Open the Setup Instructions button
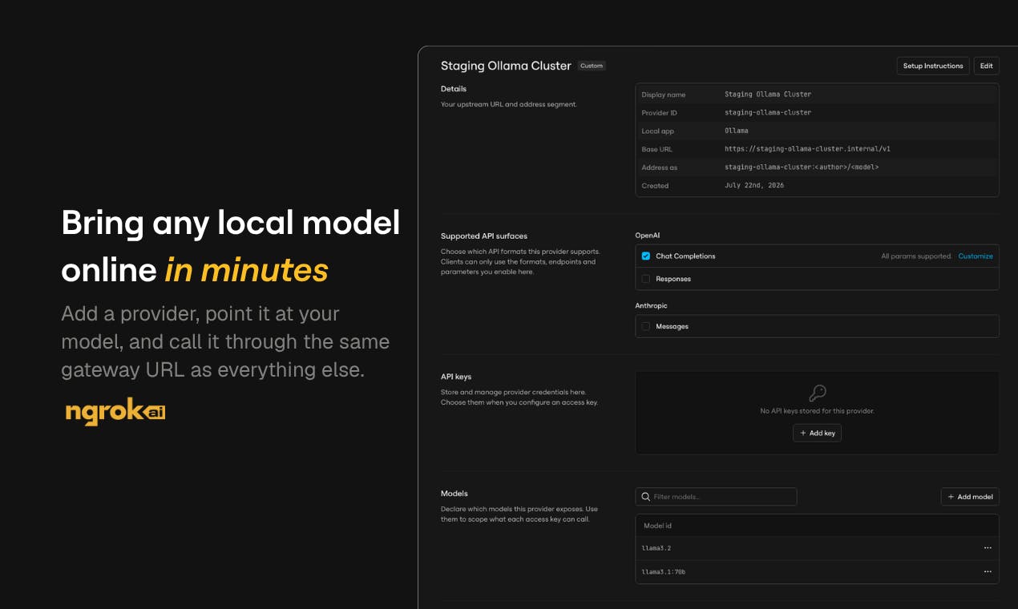1018x609 pixels. click(933, 66)
